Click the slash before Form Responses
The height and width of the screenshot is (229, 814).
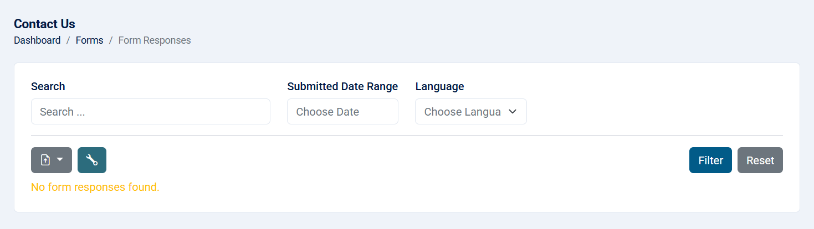pyautogui.click(x=111, y=40)
